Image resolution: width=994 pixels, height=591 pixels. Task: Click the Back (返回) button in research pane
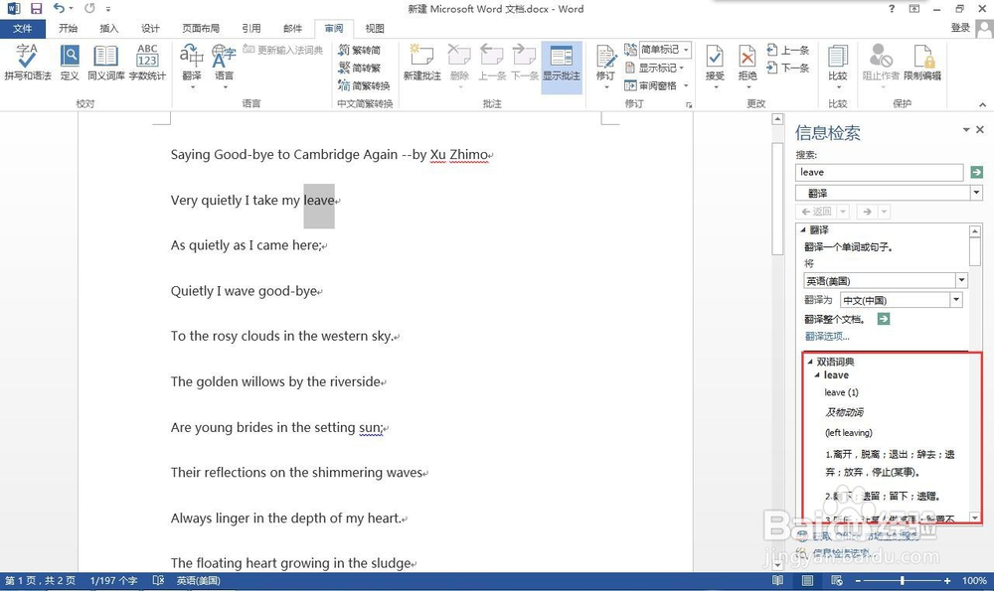coord(816,212)
